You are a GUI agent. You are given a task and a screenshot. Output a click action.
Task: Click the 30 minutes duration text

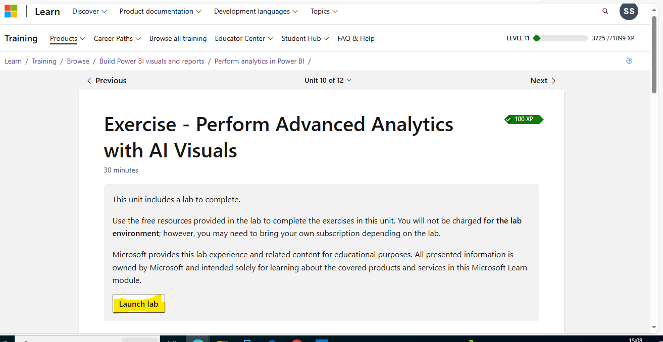pos(121,170)
